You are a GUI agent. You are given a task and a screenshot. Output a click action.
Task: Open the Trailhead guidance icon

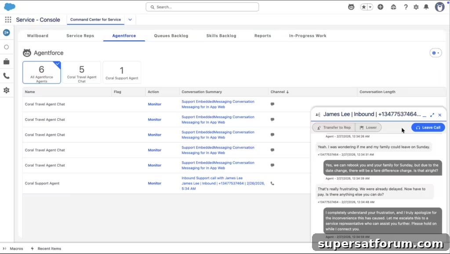point(393,7)
